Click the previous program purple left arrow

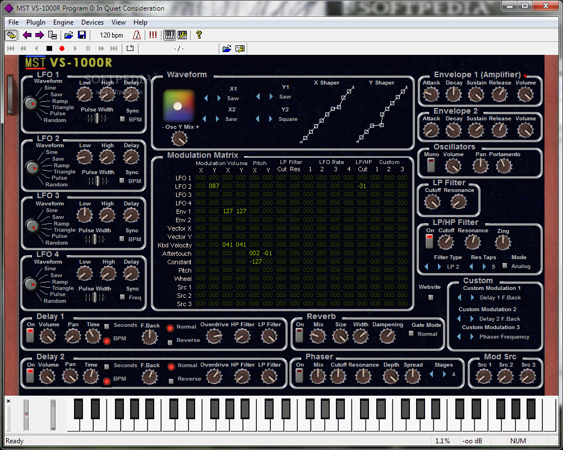coord(27,35)
